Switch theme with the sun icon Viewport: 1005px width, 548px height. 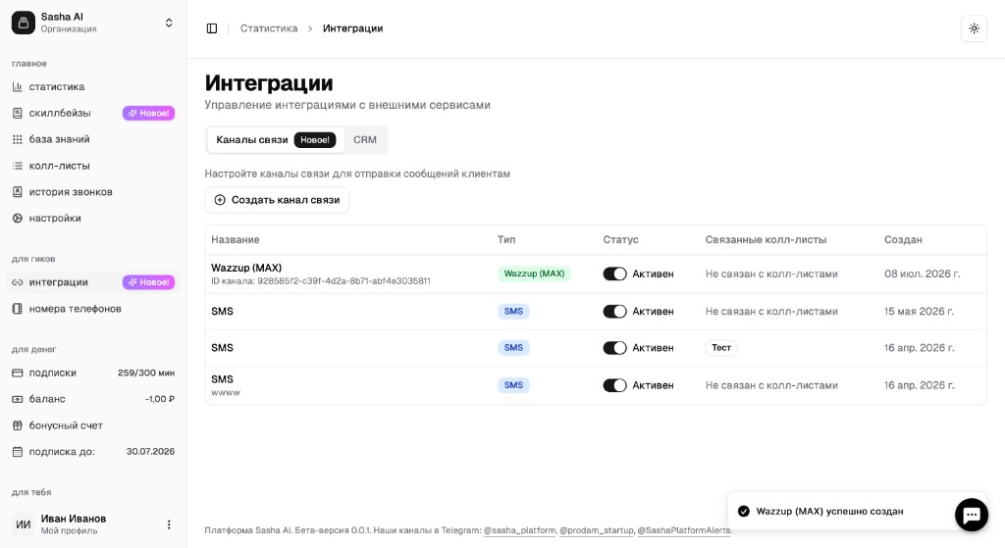974,28
